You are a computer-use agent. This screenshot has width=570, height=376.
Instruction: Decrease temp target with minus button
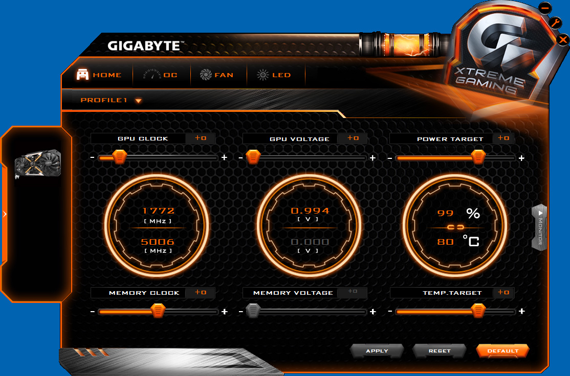point(390,312)
